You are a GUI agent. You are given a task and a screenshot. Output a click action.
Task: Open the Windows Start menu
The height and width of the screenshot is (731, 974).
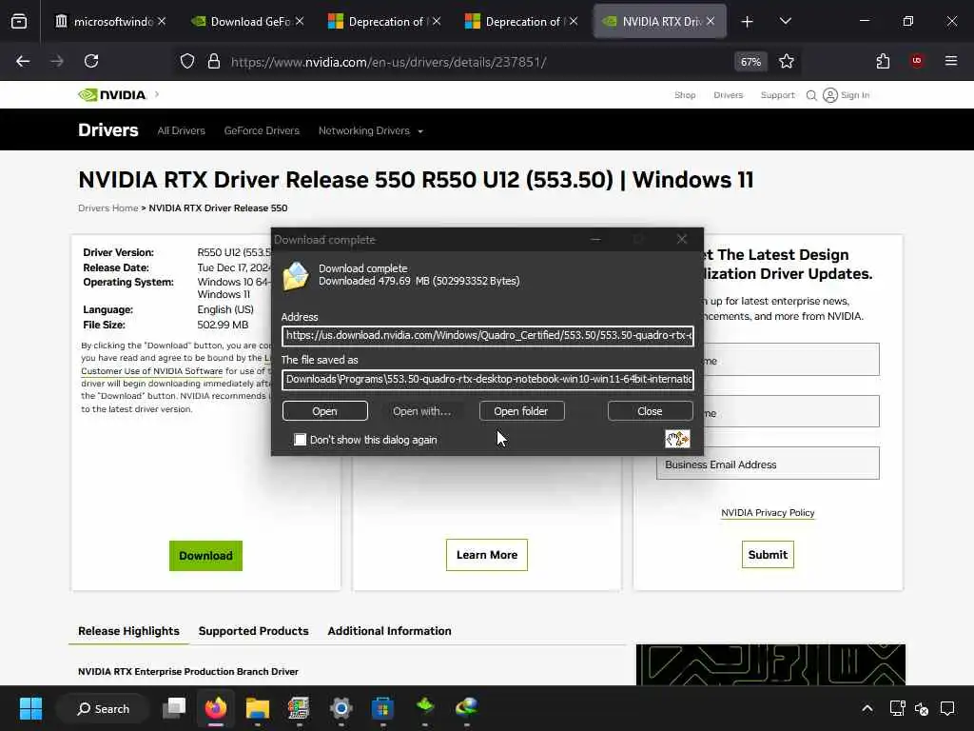[30, 708]
